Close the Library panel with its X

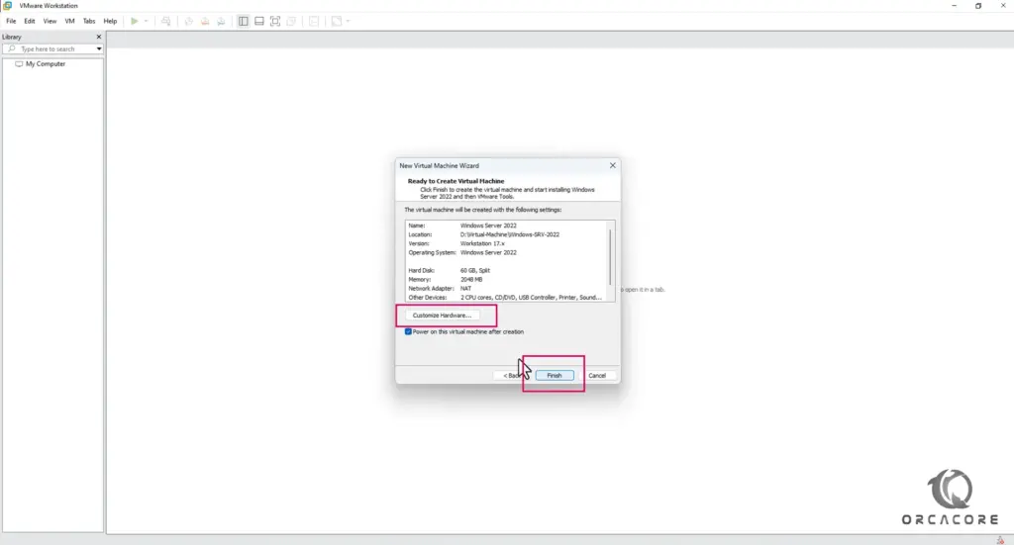tap(99, 37)
